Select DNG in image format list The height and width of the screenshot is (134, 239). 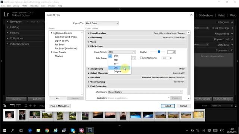119,68
